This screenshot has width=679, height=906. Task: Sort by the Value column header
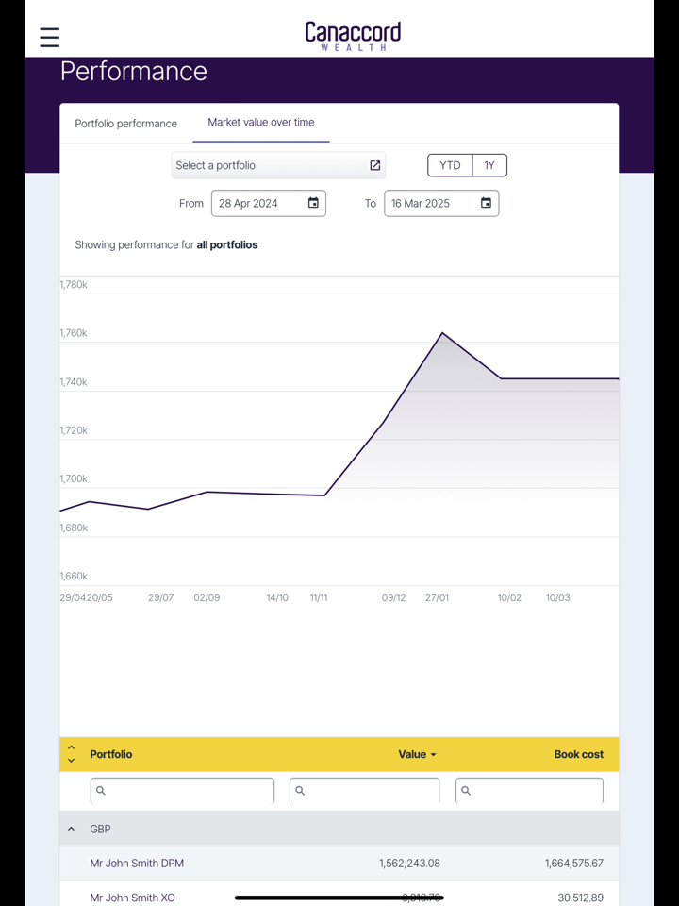tap(416, 754)
